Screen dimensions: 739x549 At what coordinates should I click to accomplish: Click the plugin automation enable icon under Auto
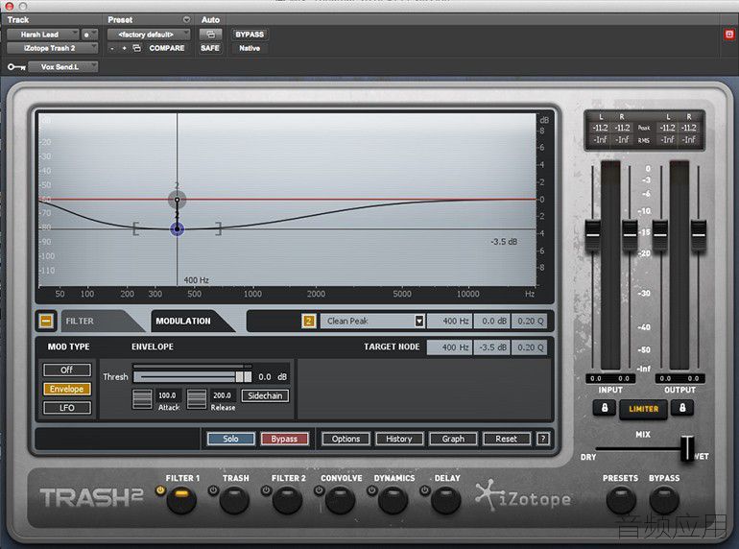point(210,35)
